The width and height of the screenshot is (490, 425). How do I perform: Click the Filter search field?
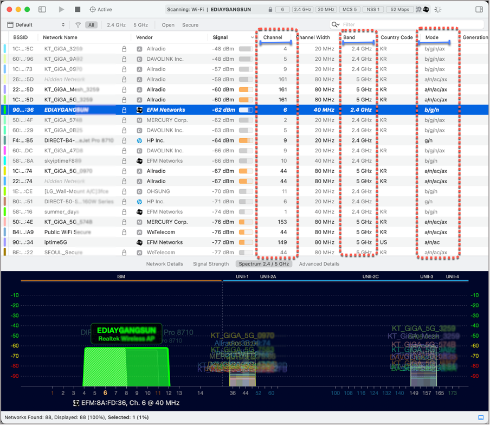click(412, 24)
